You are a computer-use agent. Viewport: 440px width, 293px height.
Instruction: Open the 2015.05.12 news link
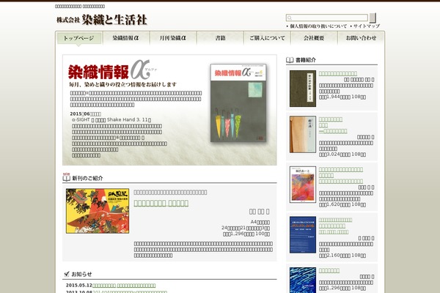124,286
